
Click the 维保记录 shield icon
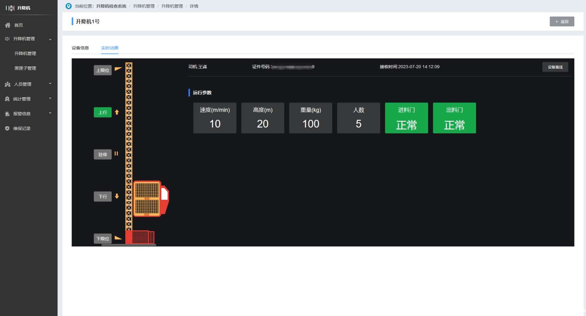click(7, 128)
